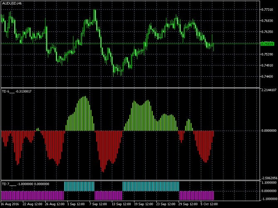Select the 0.77310 price scale value

[267, 10]
